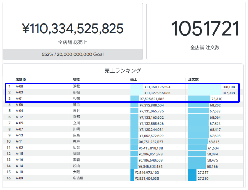Viewport: 248px width, 190px height.
Task: Click the 札幌 sales bar ¥7,595,521,582
Action: click(x=151, y=99)
